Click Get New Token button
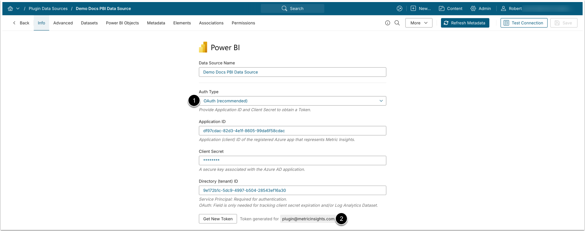The height and width of the screenshot is (231, 585). (x=218, y=219)
